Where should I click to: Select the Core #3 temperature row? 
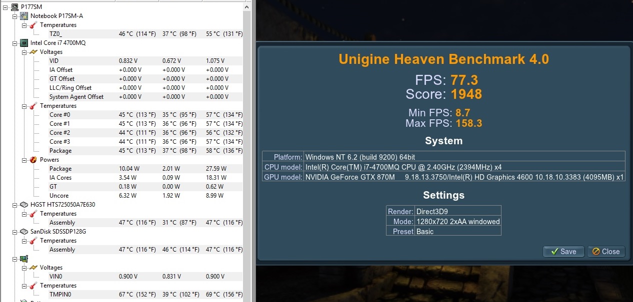[145, 142]
